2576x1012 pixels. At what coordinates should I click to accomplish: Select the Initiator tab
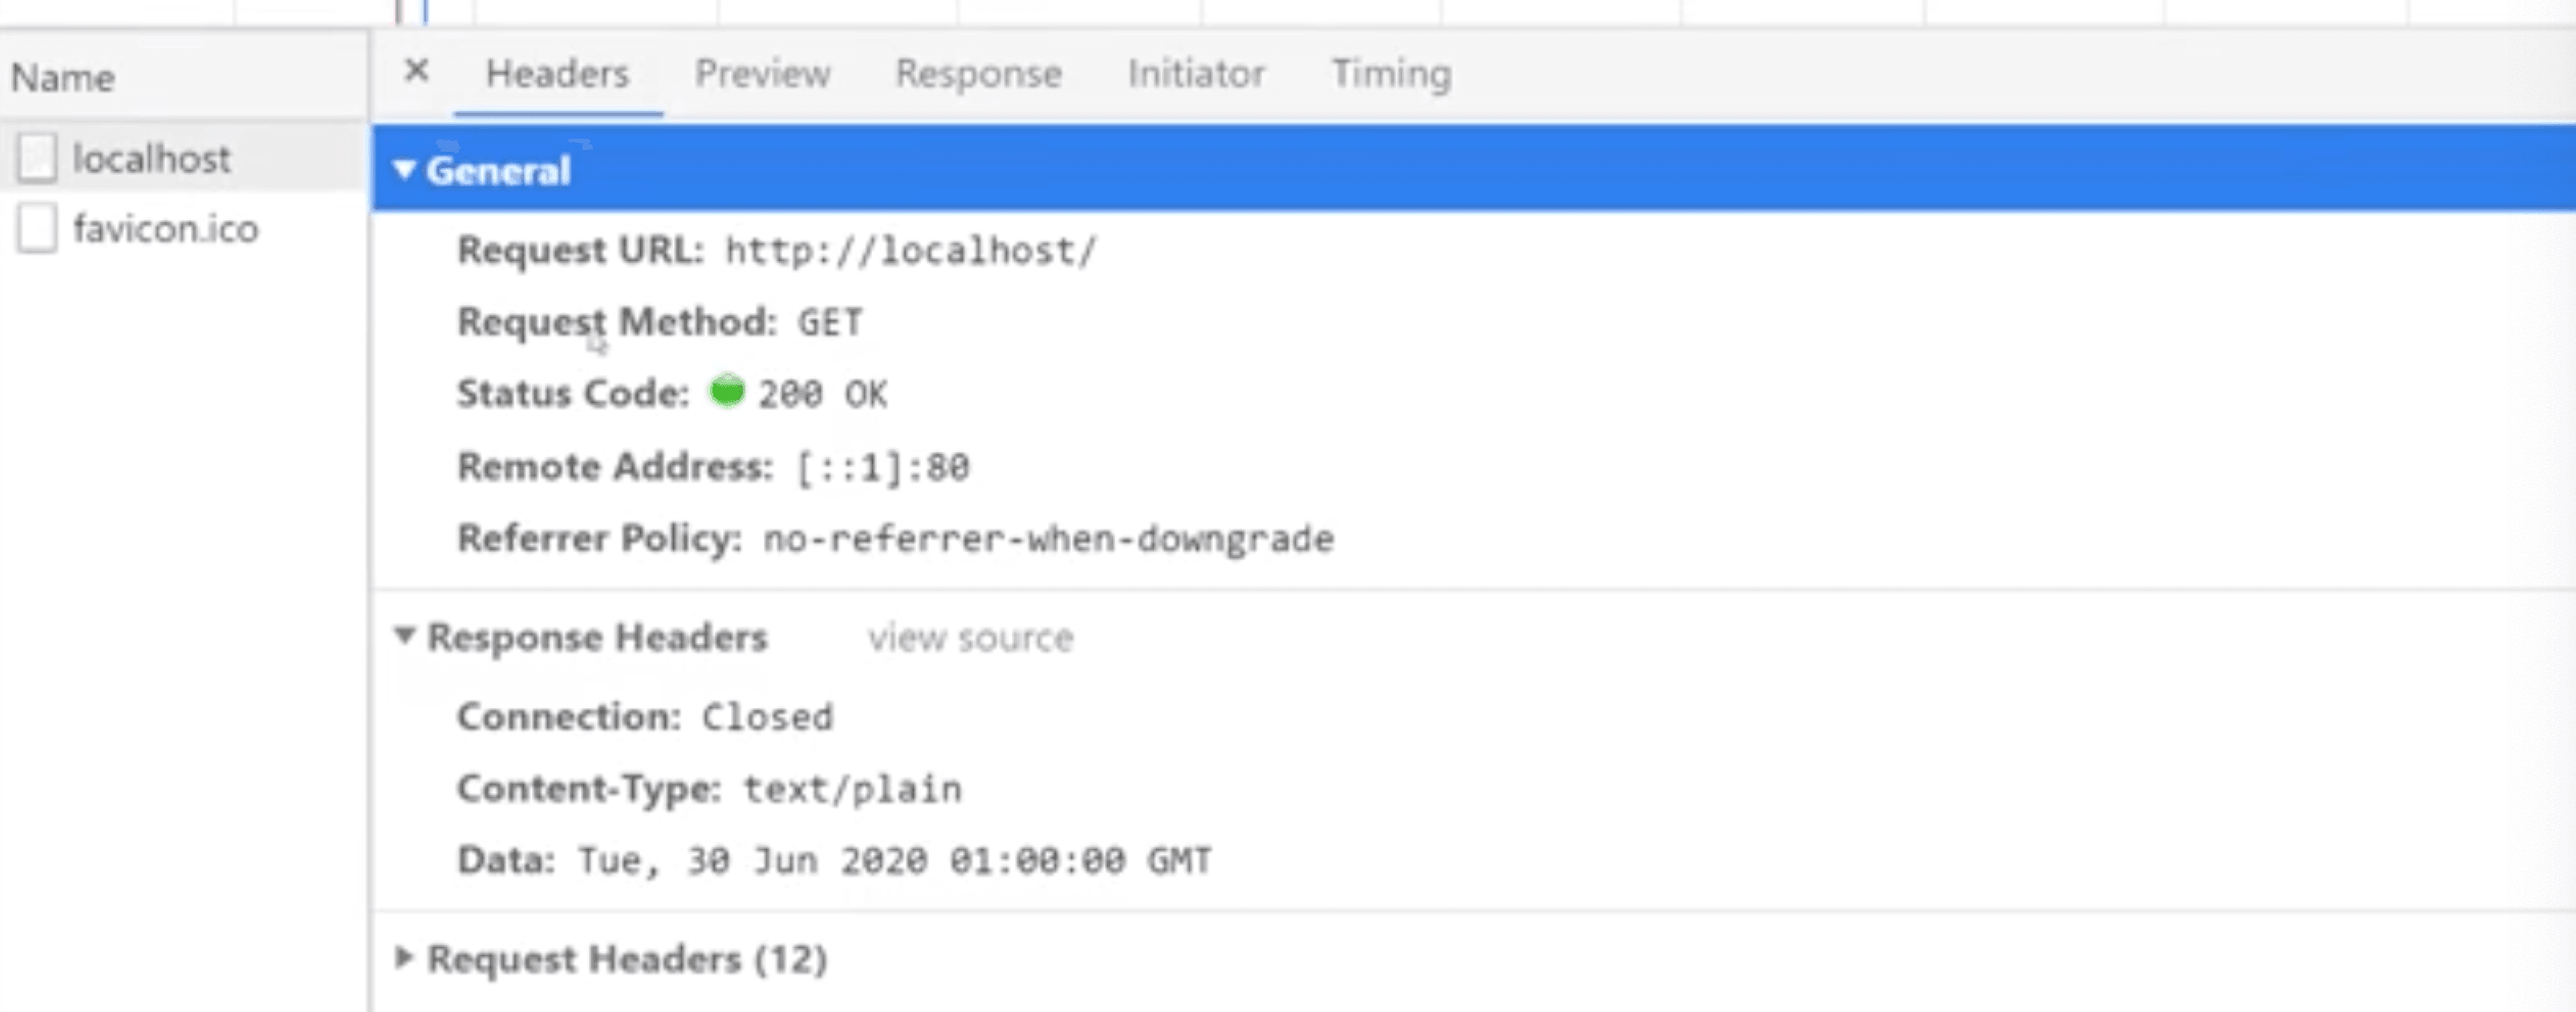click(x=1196, y=74)
